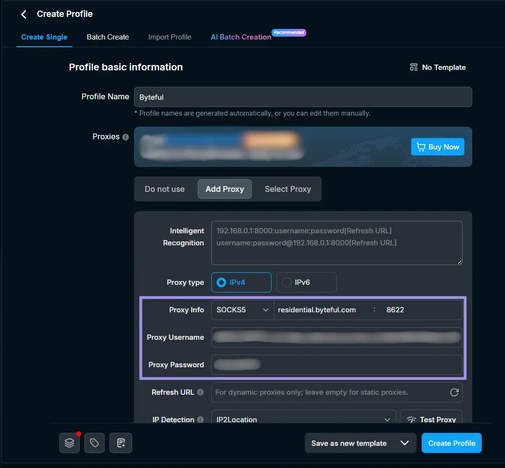Screen dimensions: 505x468
Task: Click the port field 8622
Action: click(422, 309)
